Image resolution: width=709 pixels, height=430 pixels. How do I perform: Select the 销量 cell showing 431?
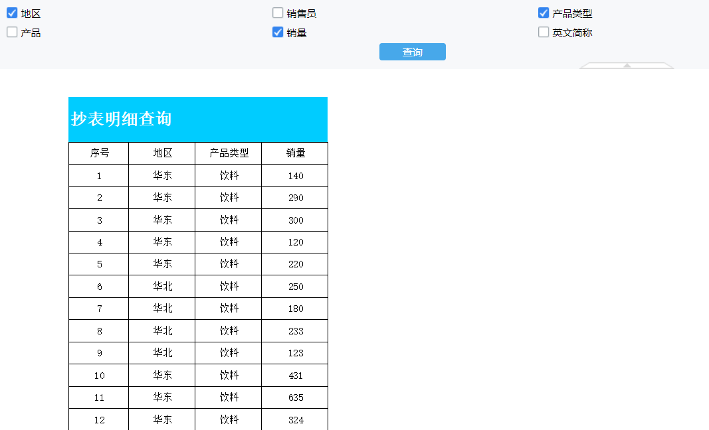(x=295, y=376)
